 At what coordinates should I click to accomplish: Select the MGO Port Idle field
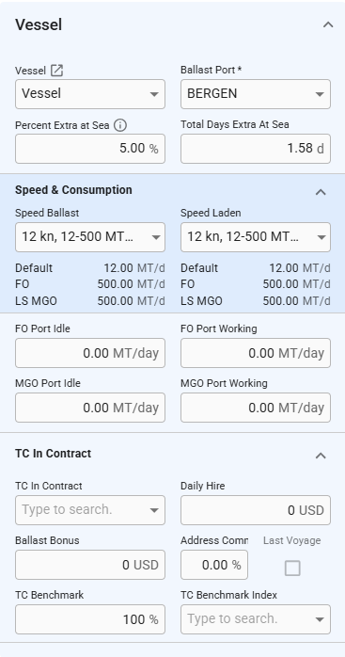(x=90, y=408)
